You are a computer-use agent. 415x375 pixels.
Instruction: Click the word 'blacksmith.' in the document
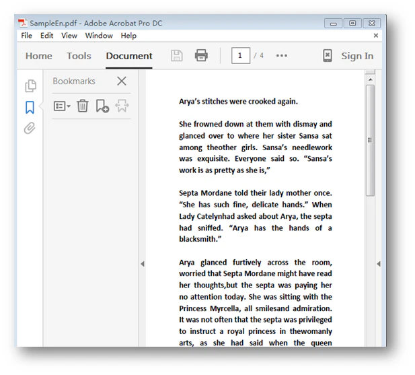click(x=198, y=239)
